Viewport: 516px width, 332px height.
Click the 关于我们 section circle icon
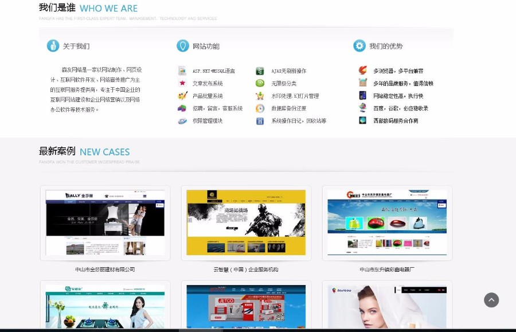coord(53,45)
